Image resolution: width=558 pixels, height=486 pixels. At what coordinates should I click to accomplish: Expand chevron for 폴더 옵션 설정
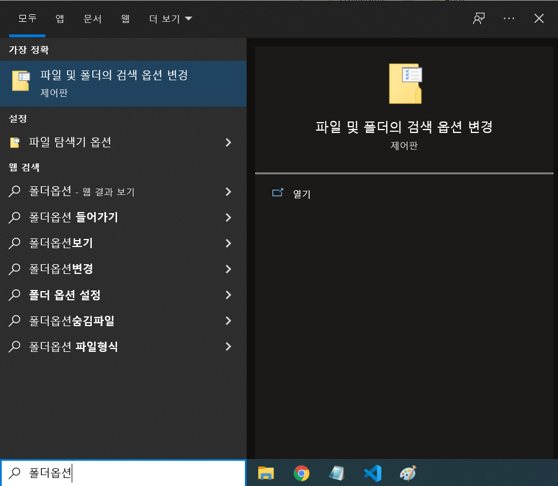[x=228, y=295]
